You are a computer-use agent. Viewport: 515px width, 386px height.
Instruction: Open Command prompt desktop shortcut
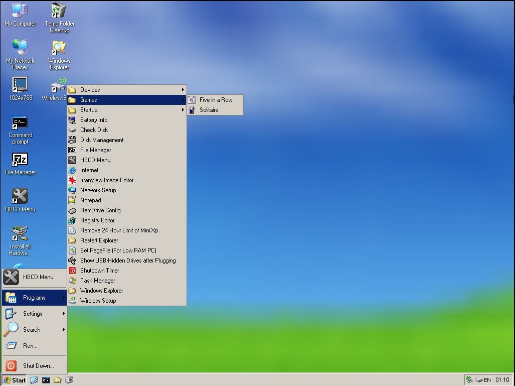point(21,130)
